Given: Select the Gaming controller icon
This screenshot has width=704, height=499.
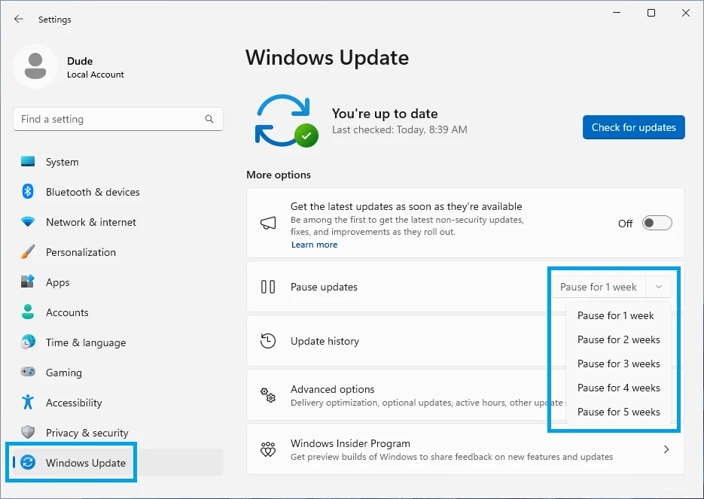Looking at the screenshot, I should coord(28,373).
